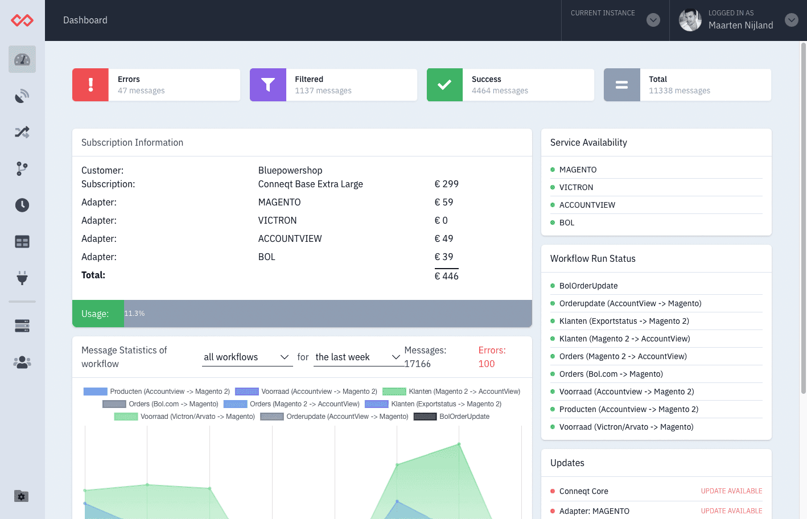The height and width of the screenshot is (519, 807).
Task: Expand the logged-in user menu arrow
Action: tap(791, 20)
